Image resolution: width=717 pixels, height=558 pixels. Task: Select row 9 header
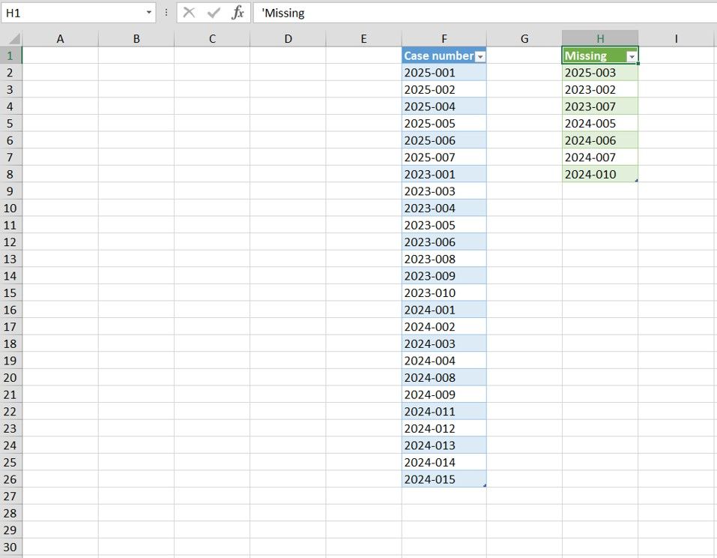pyautogui.click(x=10, y=191)
